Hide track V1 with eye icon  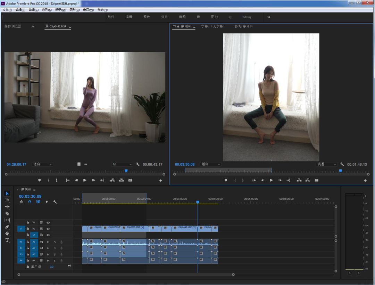pos(48,235)
